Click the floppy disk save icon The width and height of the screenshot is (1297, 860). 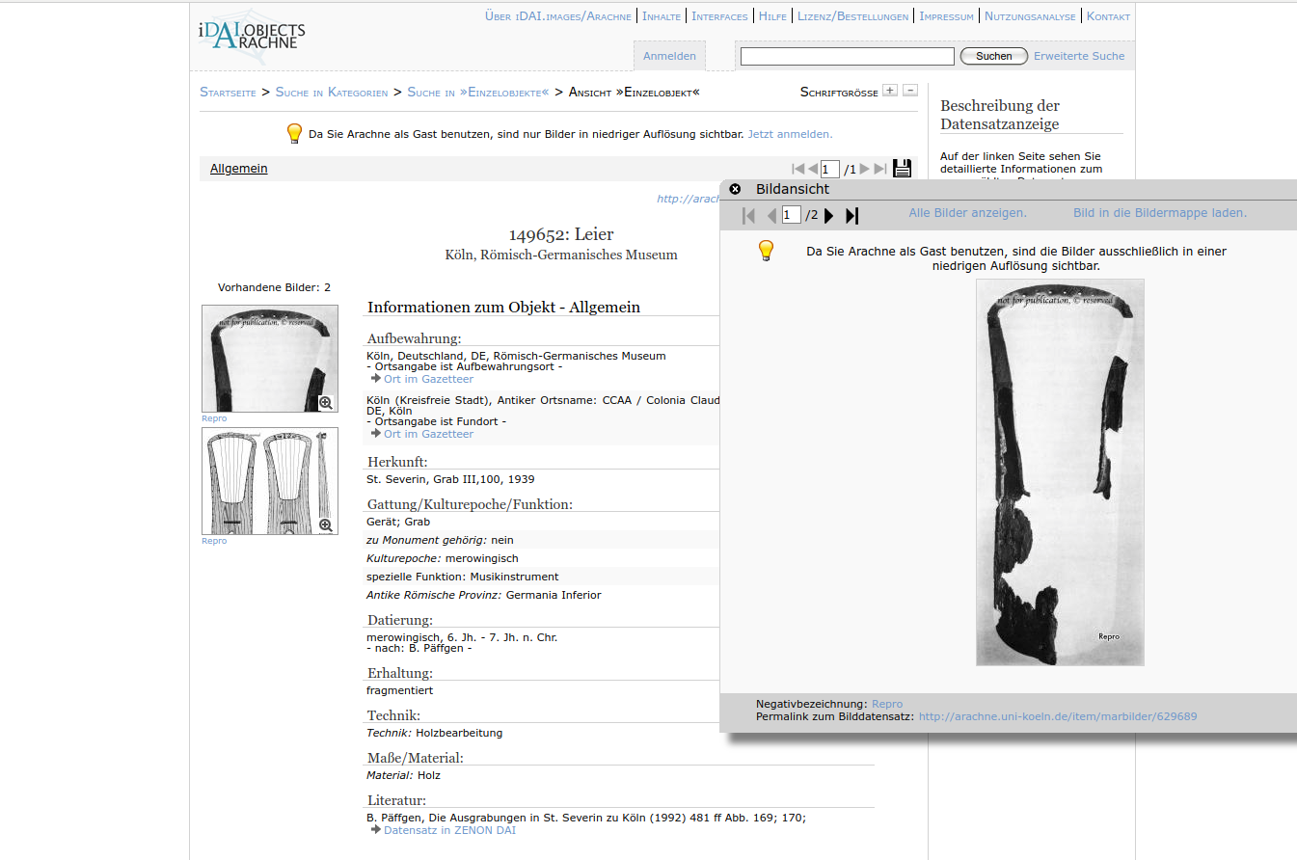(902, 169)
